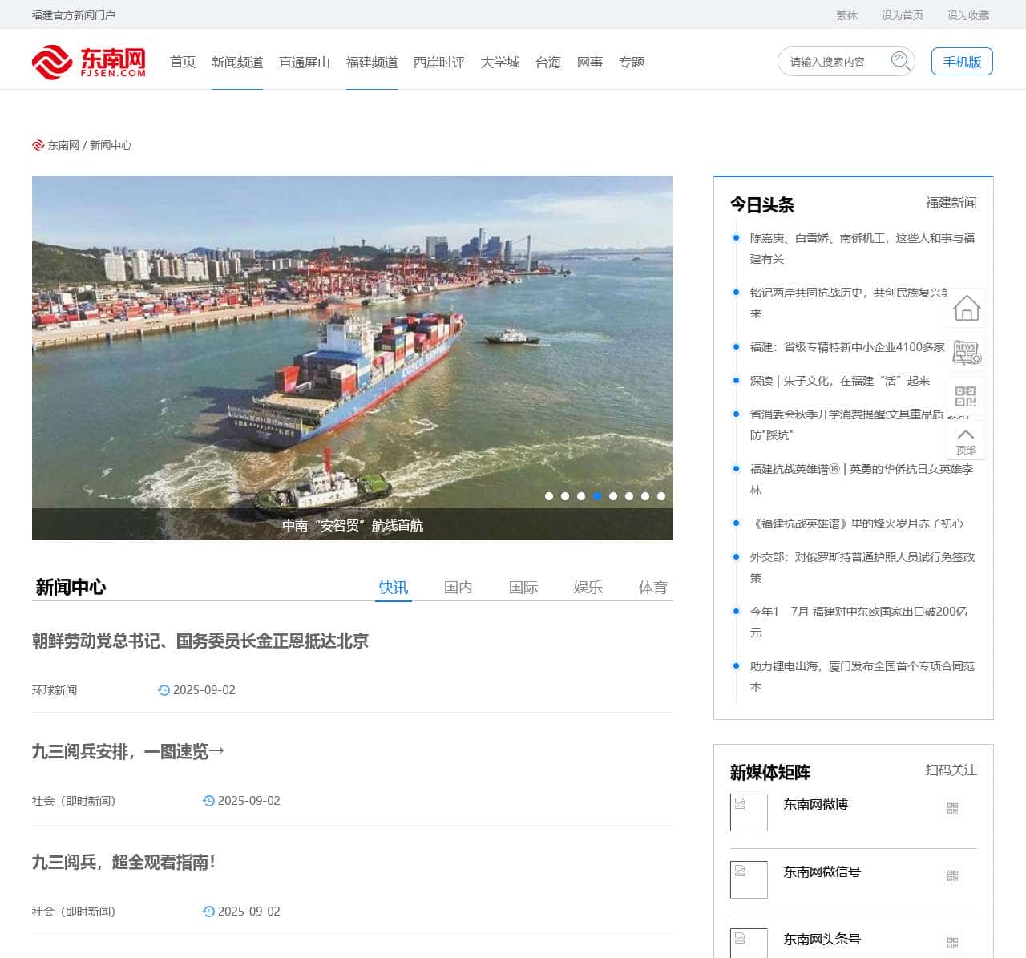Screen dimensions: 1026x958
Task: Open headline about 金正恩抵达北京
Action: (200, 641)
